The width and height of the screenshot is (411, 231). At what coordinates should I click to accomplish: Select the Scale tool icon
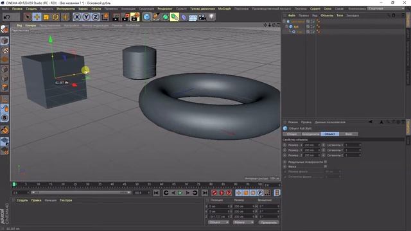(x=46, y=17)
